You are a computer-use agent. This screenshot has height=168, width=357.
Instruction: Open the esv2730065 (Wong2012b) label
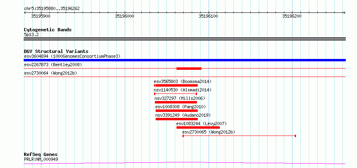[209, 132]
